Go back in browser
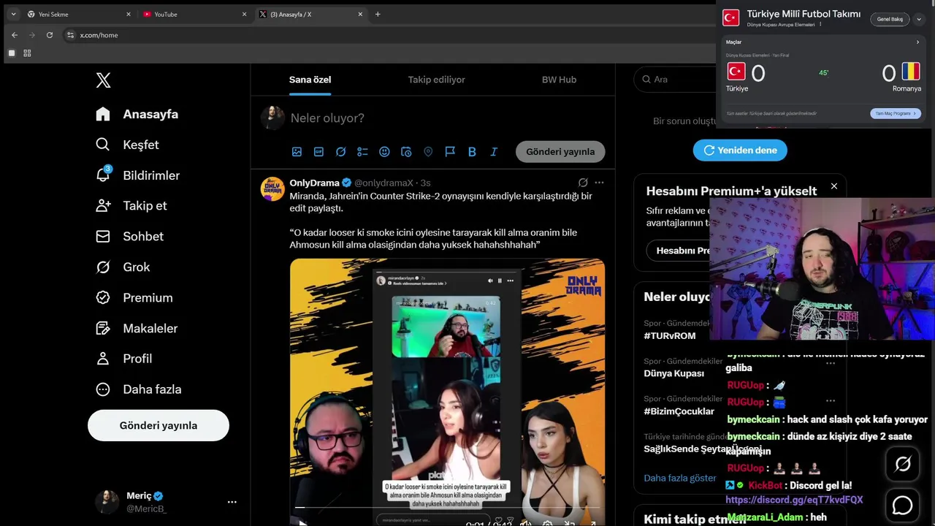Screen dimensions: 935x526 point(15,35)
